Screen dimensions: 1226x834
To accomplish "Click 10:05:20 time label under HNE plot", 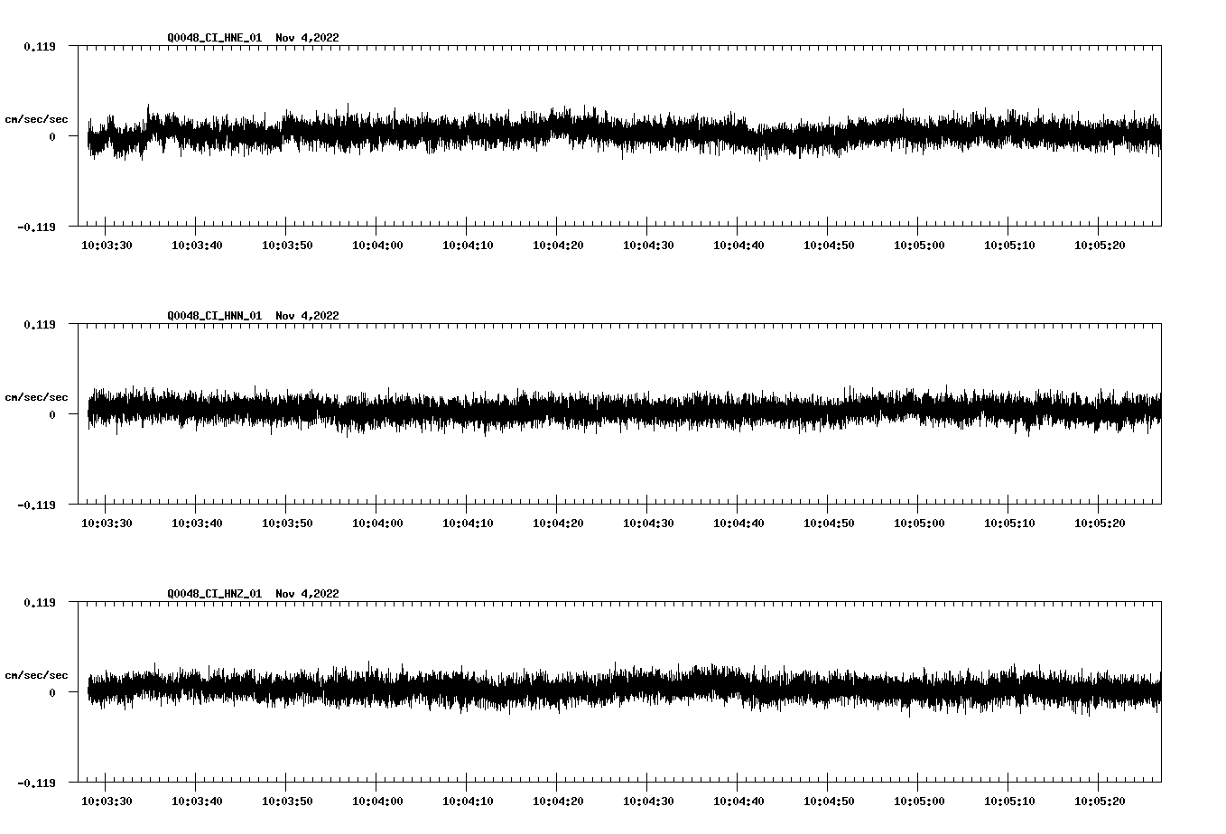I will pos(1100,246).
